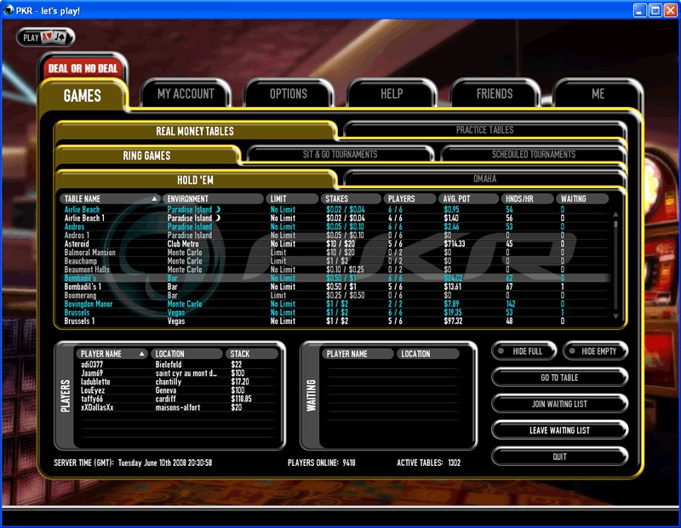Select the Ring Games tab
681x528 pixels.
[x=146, y=156]
